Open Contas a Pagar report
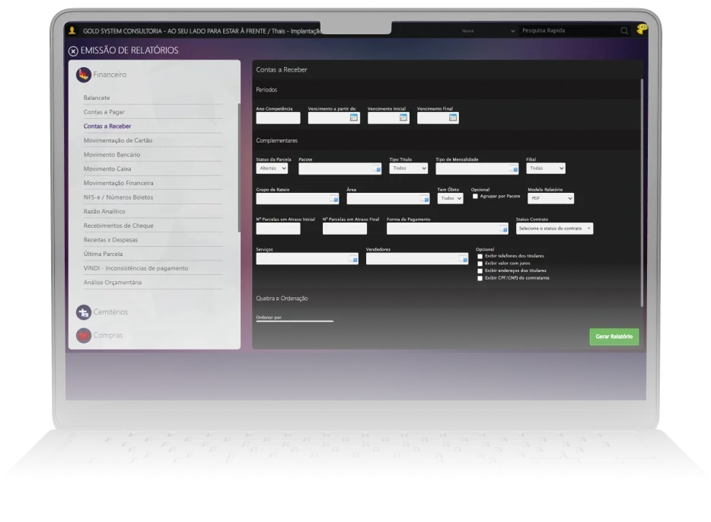This screenshot has height=522, width=711. tap(104, 112)
